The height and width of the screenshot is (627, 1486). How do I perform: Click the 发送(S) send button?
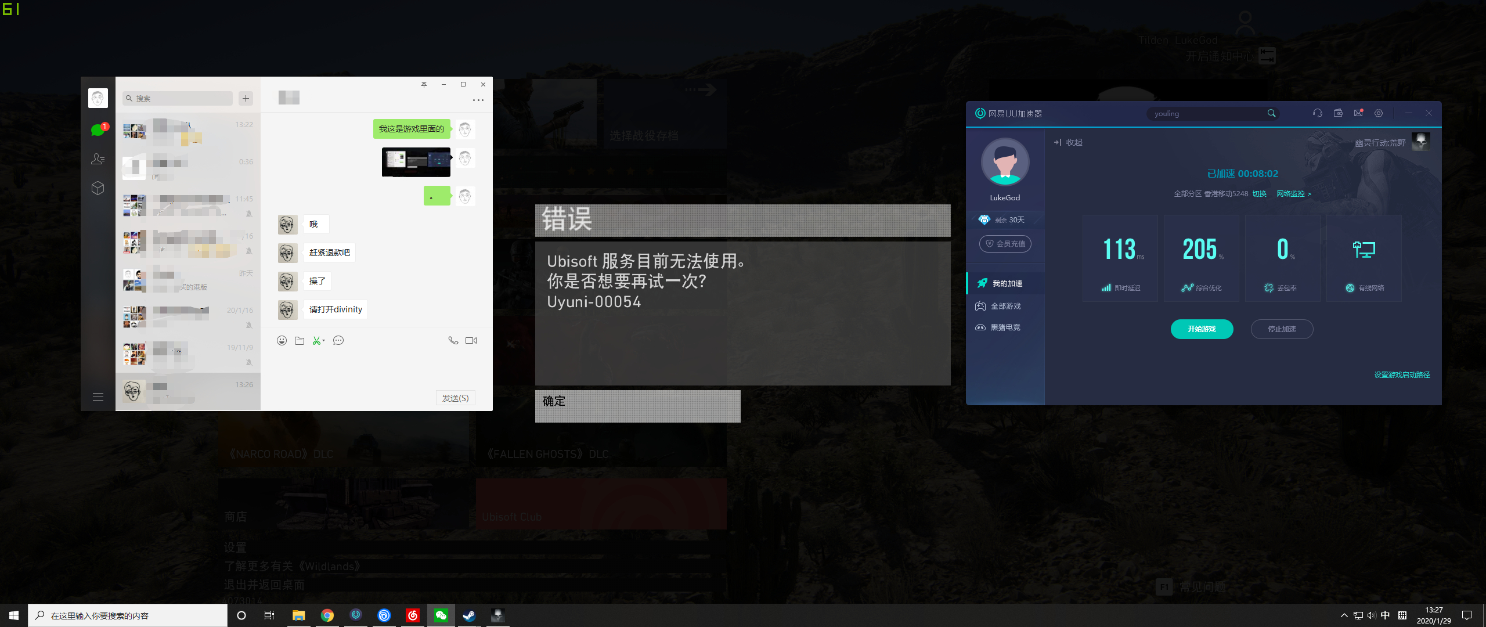[455, 398]
